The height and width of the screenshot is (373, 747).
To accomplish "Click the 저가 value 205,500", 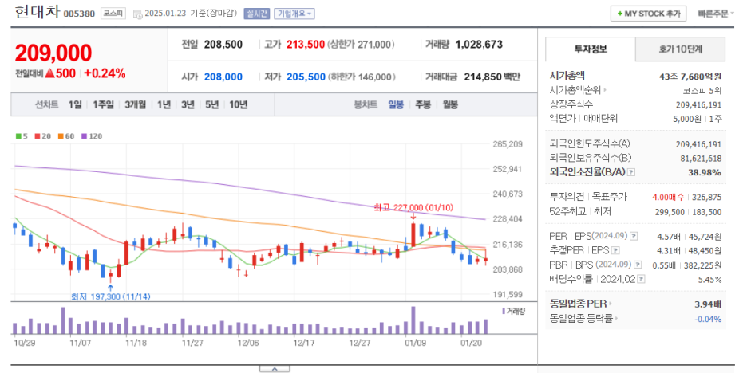I will (x=306, y=77).
